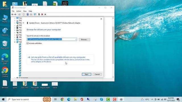Open Task View from the taskbar
The height and width of the screenshot is (102, 182).
pos(55,99)
